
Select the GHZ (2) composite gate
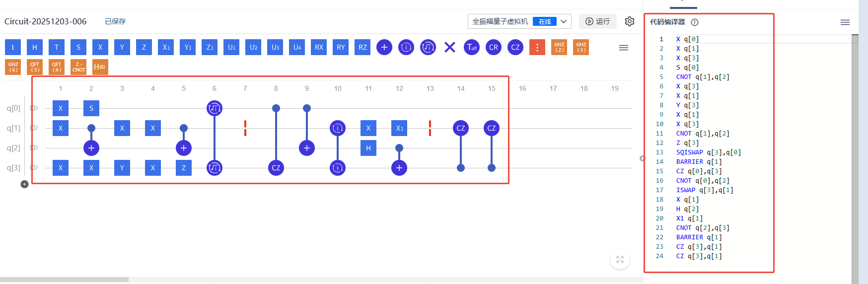pos(559,47)
